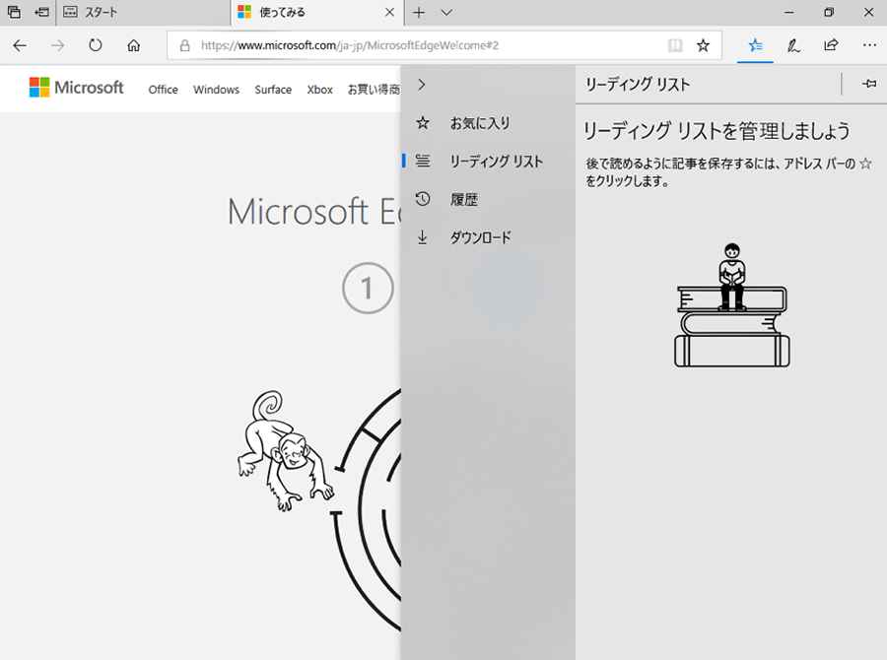Screen dimensions: 887x660
Task: Add notes with the pen icon
Action: click(x=793, y=45)
